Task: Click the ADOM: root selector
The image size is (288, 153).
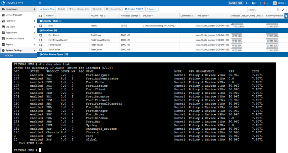Action: coord(235,3)
